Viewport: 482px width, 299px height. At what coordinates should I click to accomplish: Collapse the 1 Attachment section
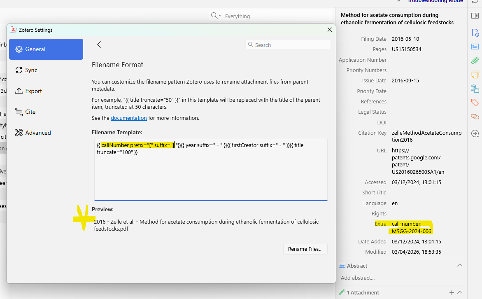pyautogui.click(x=460, y=292)
